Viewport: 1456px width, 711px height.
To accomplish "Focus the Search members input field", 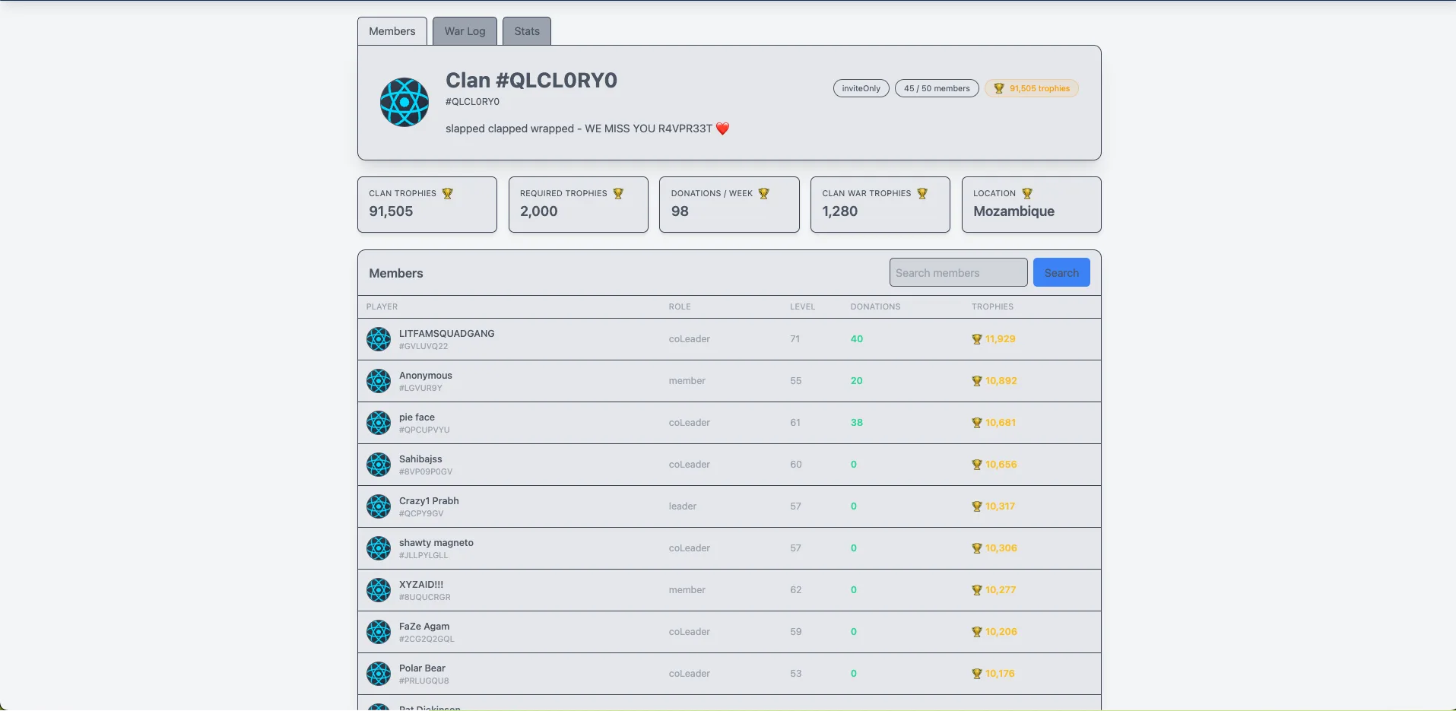I will pos(958,272).
